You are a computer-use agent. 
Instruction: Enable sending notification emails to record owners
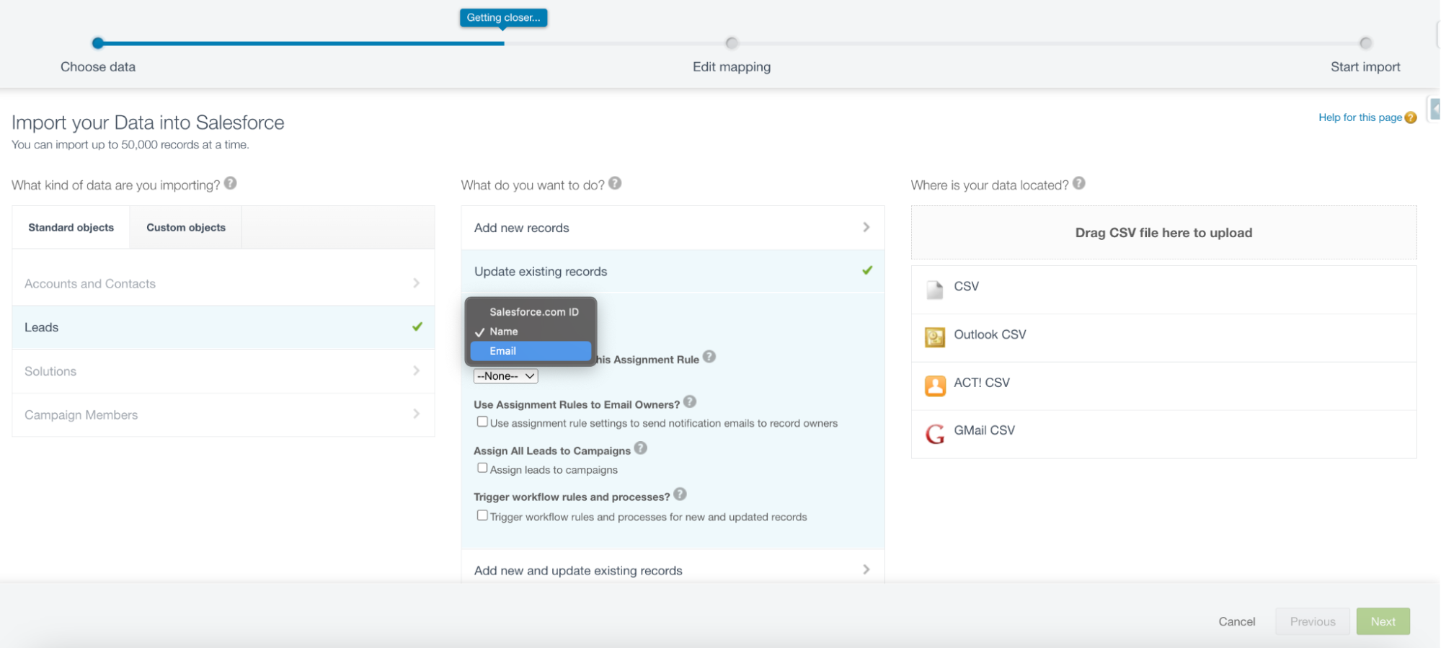point(482,422)
